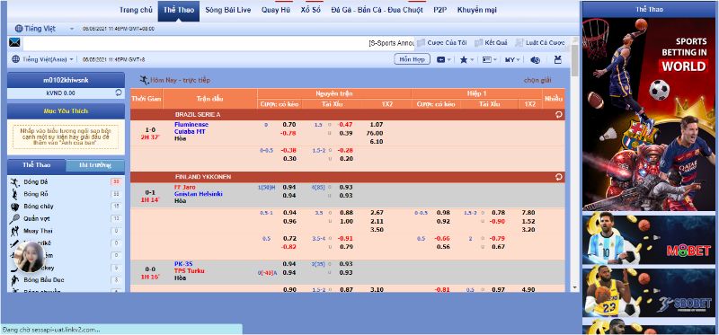
Task: Refresh the BRAZIL SERIE A league
Action: pos(558,115)
